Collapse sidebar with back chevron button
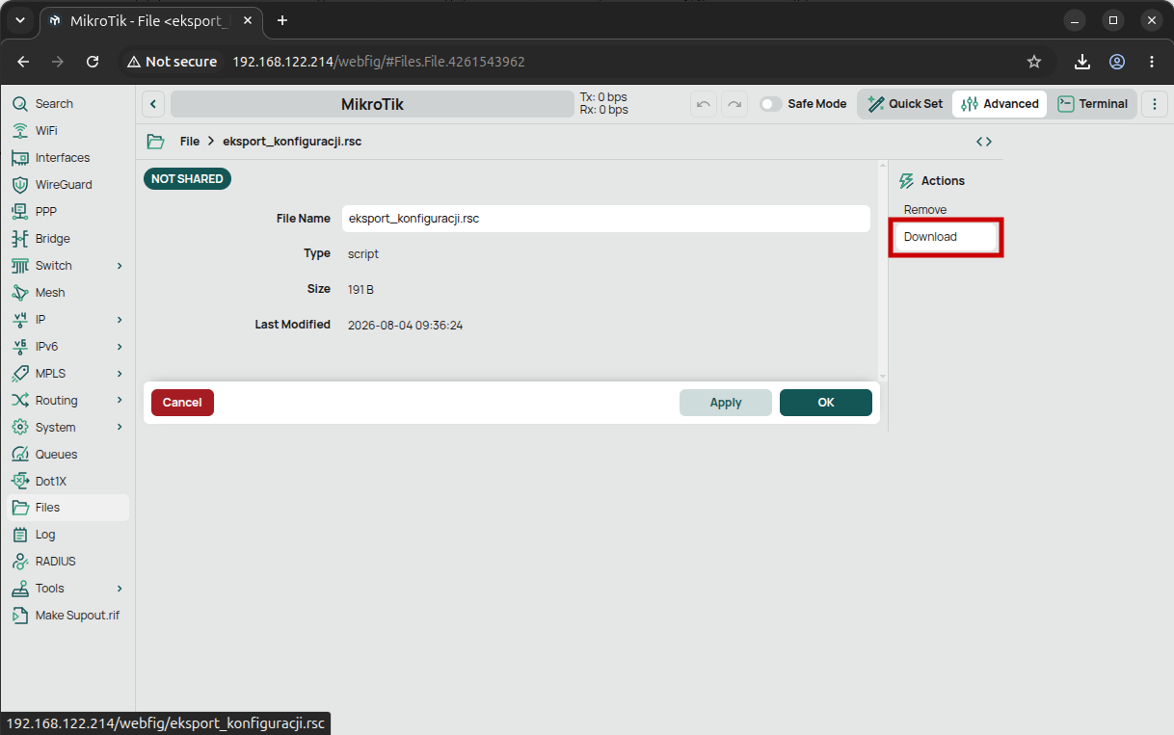The image size is (1174, 735). (154, 104)
